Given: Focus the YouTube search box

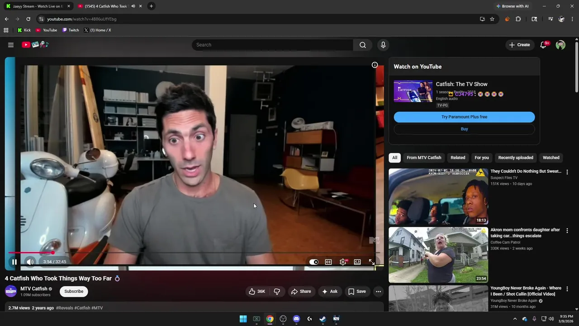Looking at the screenshot, I should point(272,45).
